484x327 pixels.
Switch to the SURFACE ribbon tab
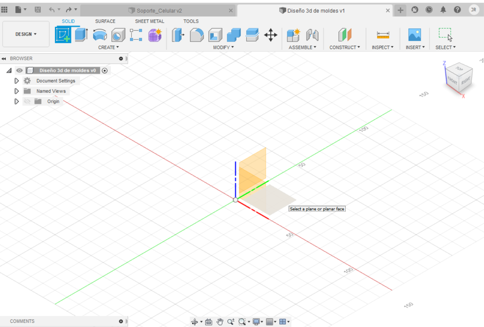tap(105, 21)
